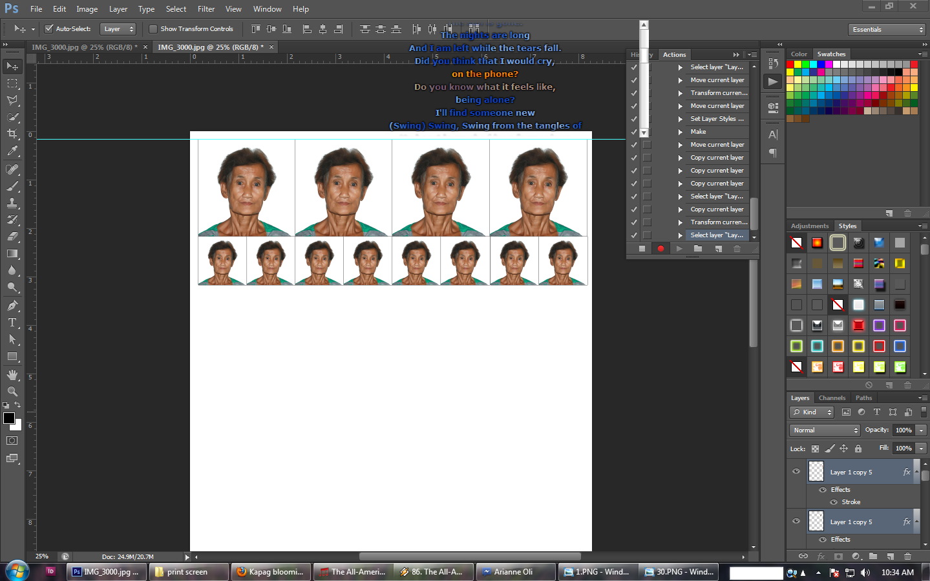Image resolution: width=930 pixels, height=581 pixels.
Task: Select the Zoom tool
Action: pos(12,392)
